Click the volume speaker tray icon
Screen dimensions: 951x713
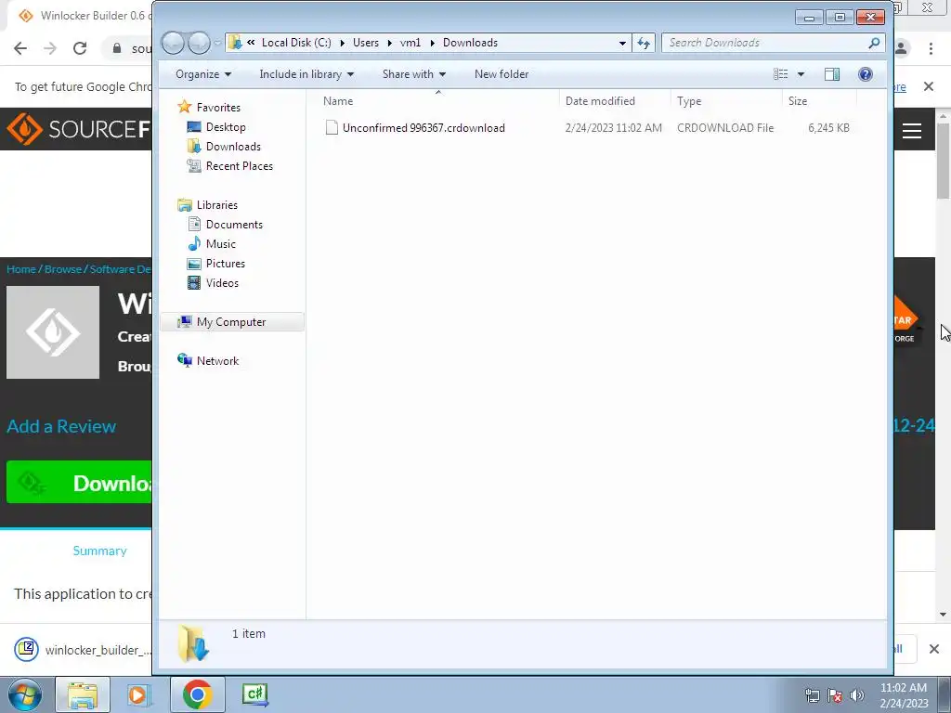(x=857, y=695)
